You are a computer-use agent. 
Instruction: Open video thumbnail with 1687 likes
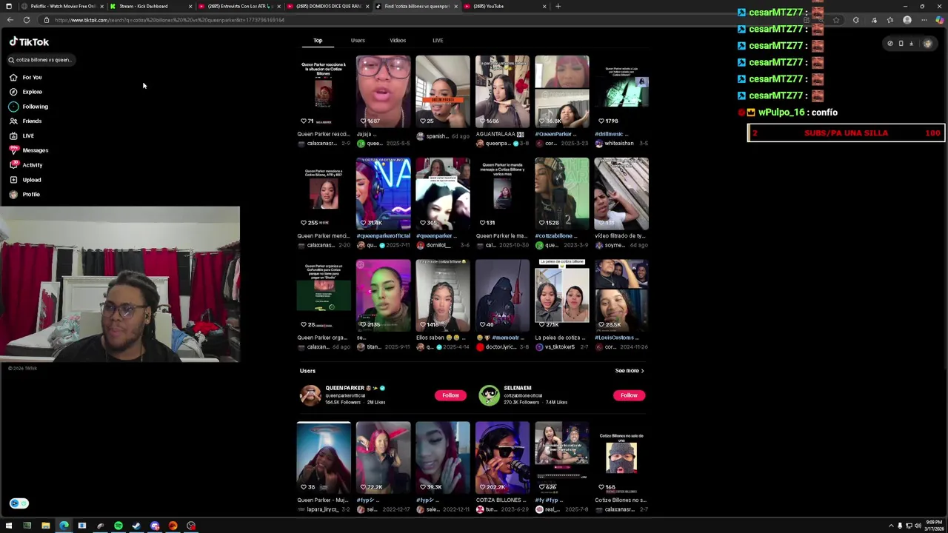pyautogui.click(x=383, y=91)
